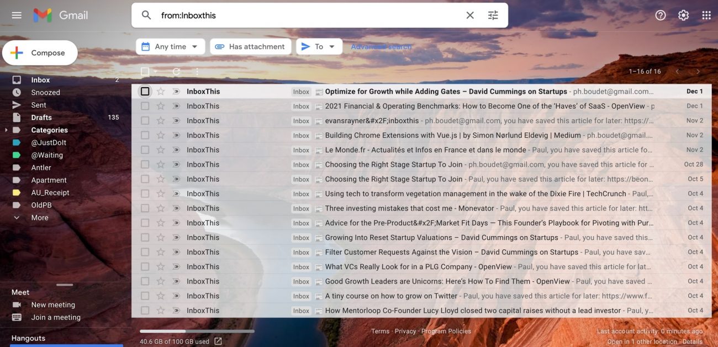Check the 'Good Growth Leaders are Unicorns' email
The height and width of the screenshot is (347, 718).
tap(145, 281)
